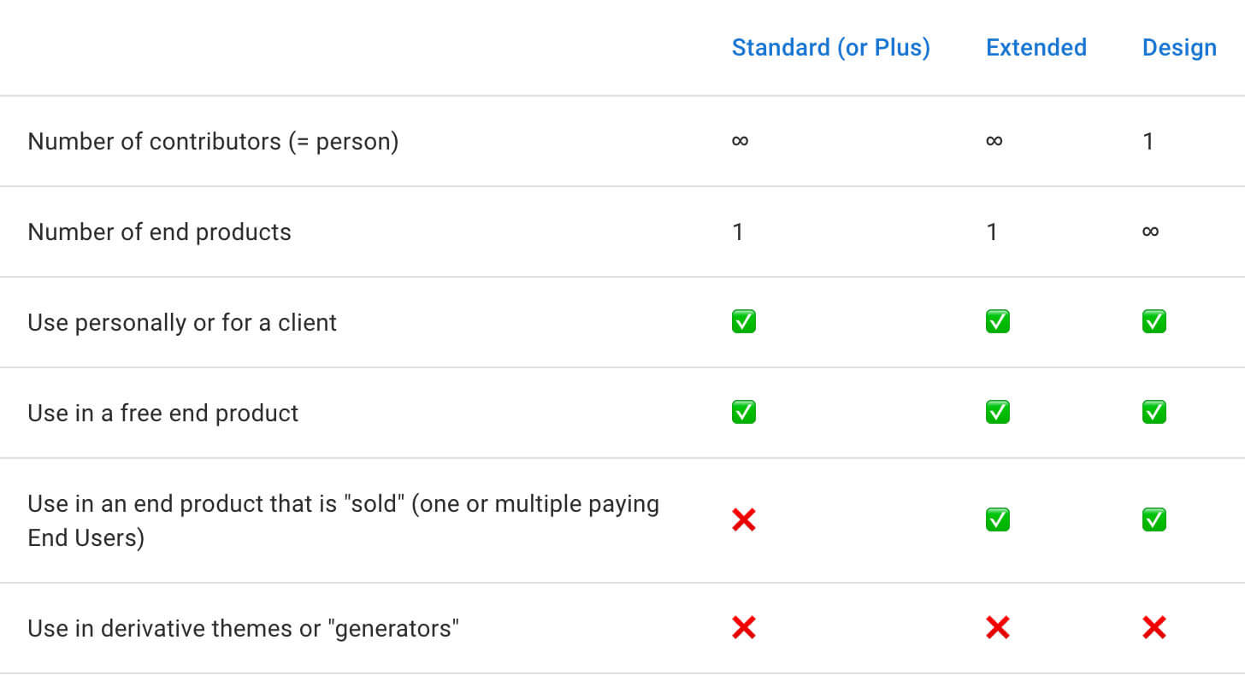Click the Standard infinity symbol for contributors
Viewport: 1245px width, 675px height.
click(x=741, y=141)
